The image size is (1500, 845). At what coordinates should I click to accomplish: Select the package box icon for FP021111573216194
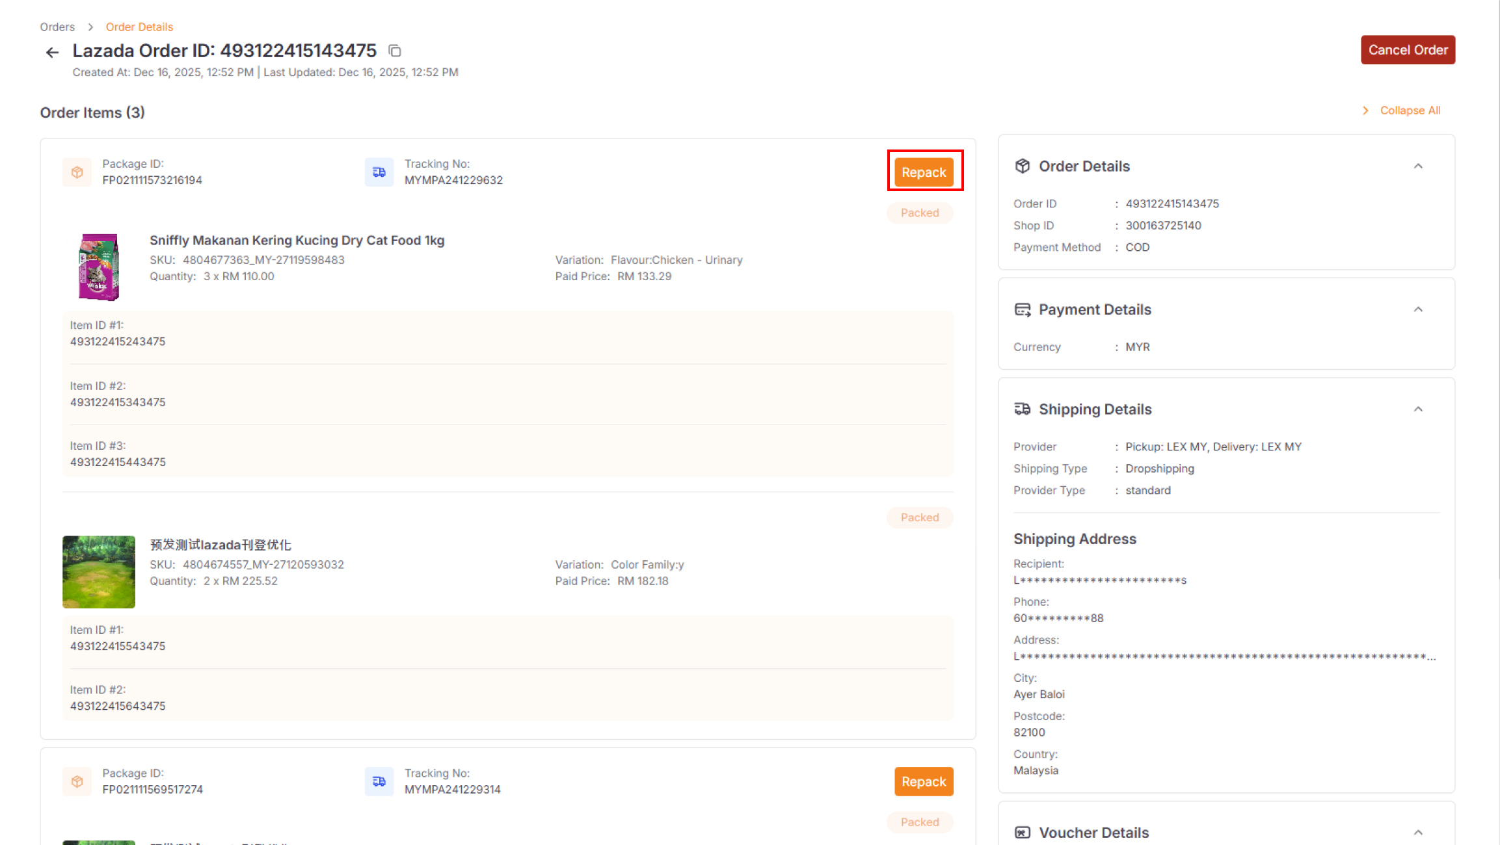click(77, 172)
